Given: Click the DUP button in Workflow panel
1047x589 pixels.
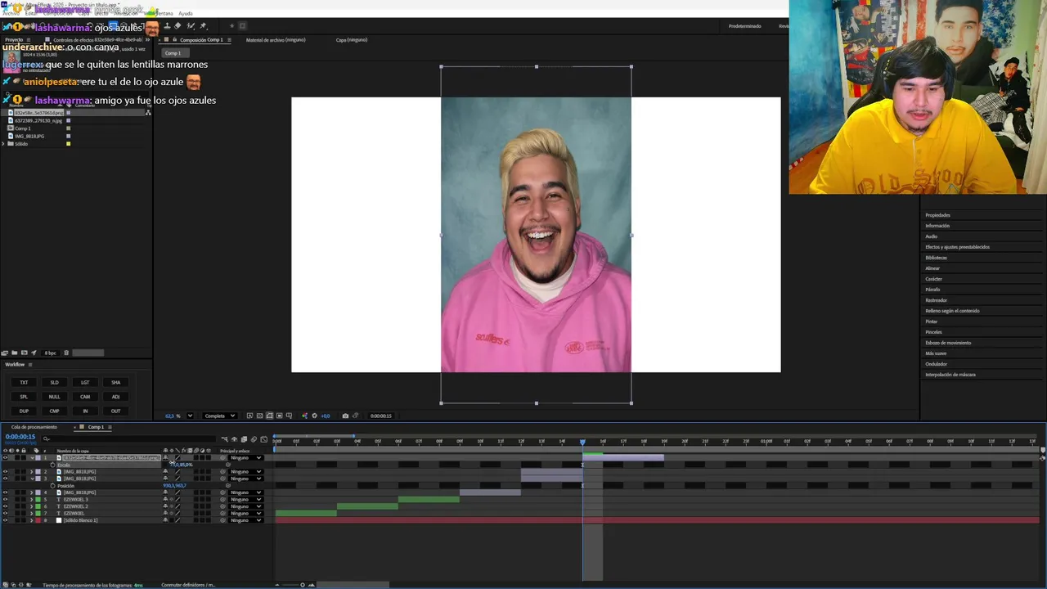Looking at the screenshot, I should pyautogui.click(x=24, y=411).
